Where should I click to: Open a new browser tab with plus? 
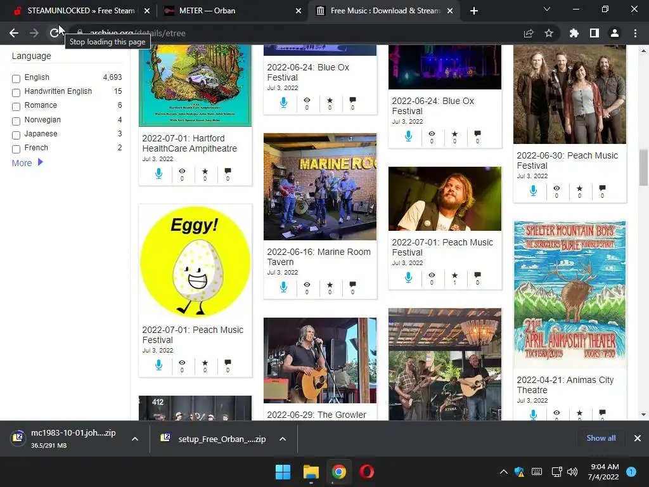[474, 11]
